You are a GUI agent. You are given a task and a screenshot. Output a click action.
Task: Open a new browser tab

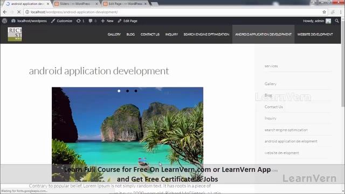(155, 4)
